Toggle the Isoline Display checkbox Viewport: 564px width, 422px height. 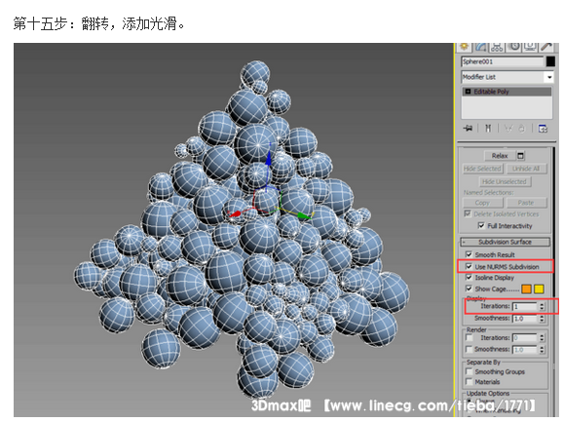pos(469,278)
